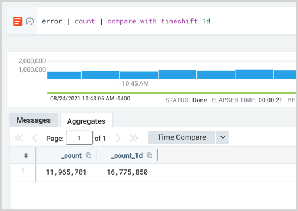298x211 pixels.
Task: Select the value 11,965,701
Action: click(66, 172)
